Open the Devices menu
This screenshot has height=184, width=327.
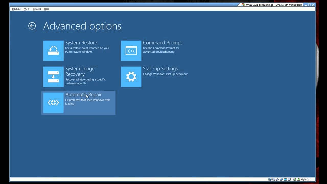click(x=37, y=9)
